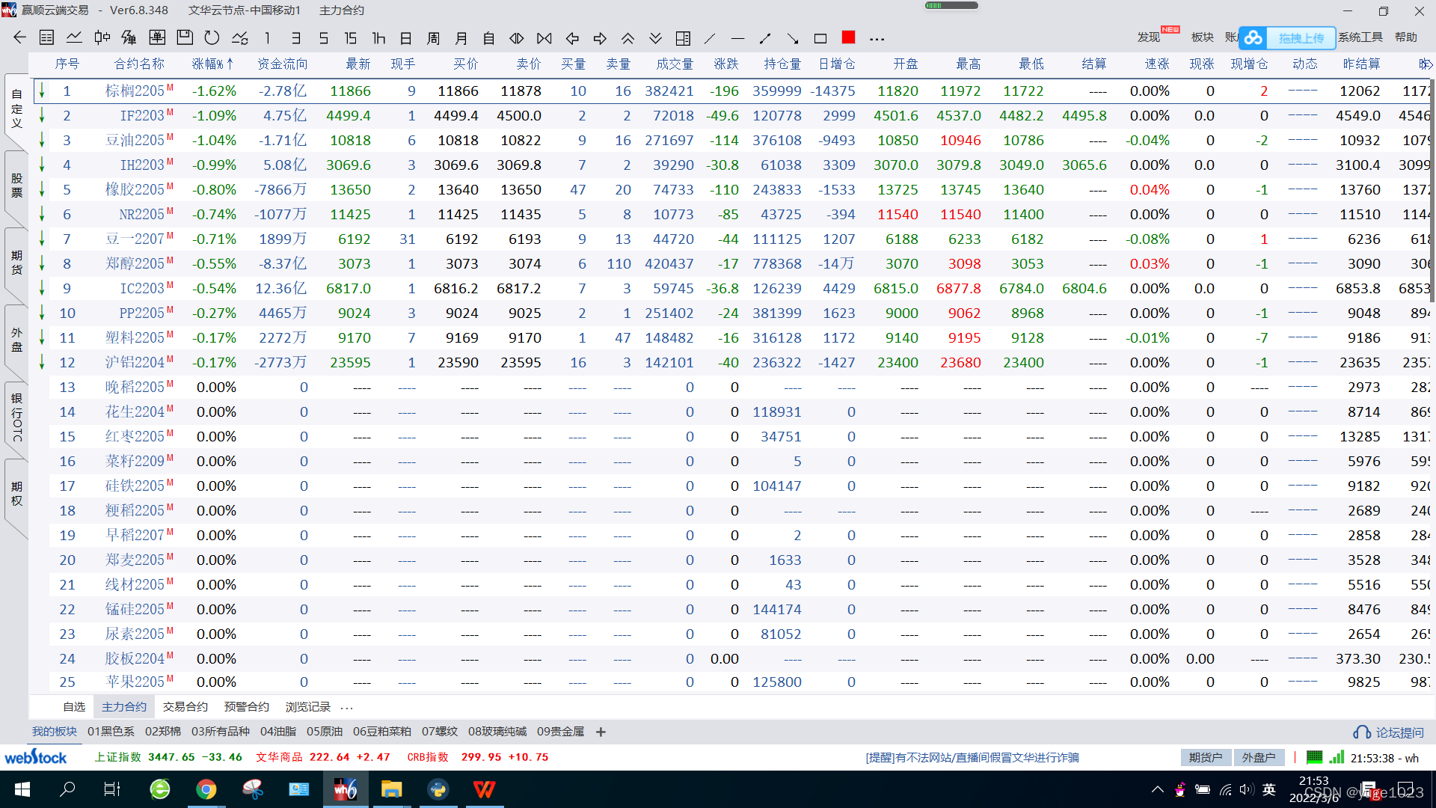Image resolution: width=1436 pixels, height=808 pixels.
Task: Click the horizontal compress chart icon
Action: (544, 38)
